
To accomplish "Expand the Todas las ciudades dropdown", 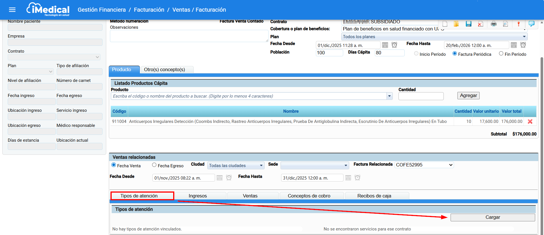I will pyautogui.click(x=236, y=166).
